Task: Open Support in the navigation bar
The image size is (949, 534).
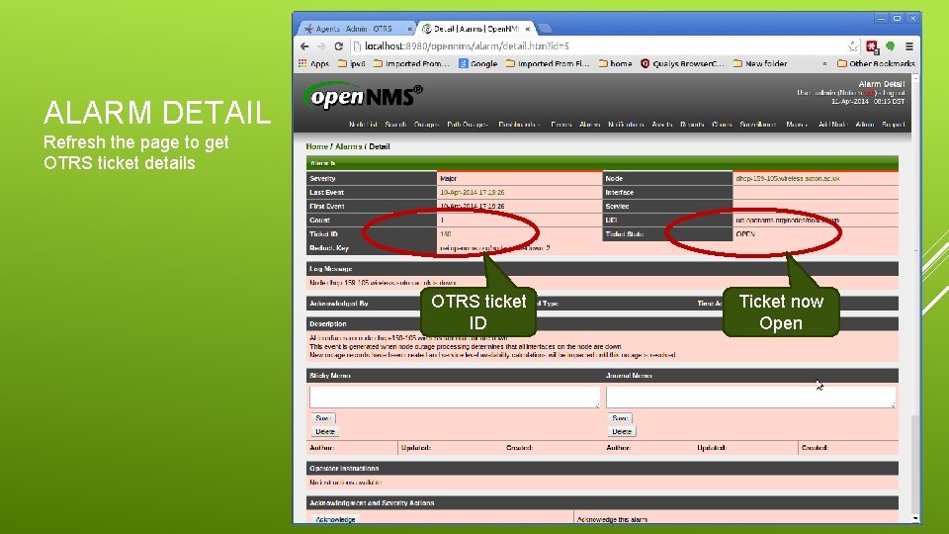Action: point(894,125)
